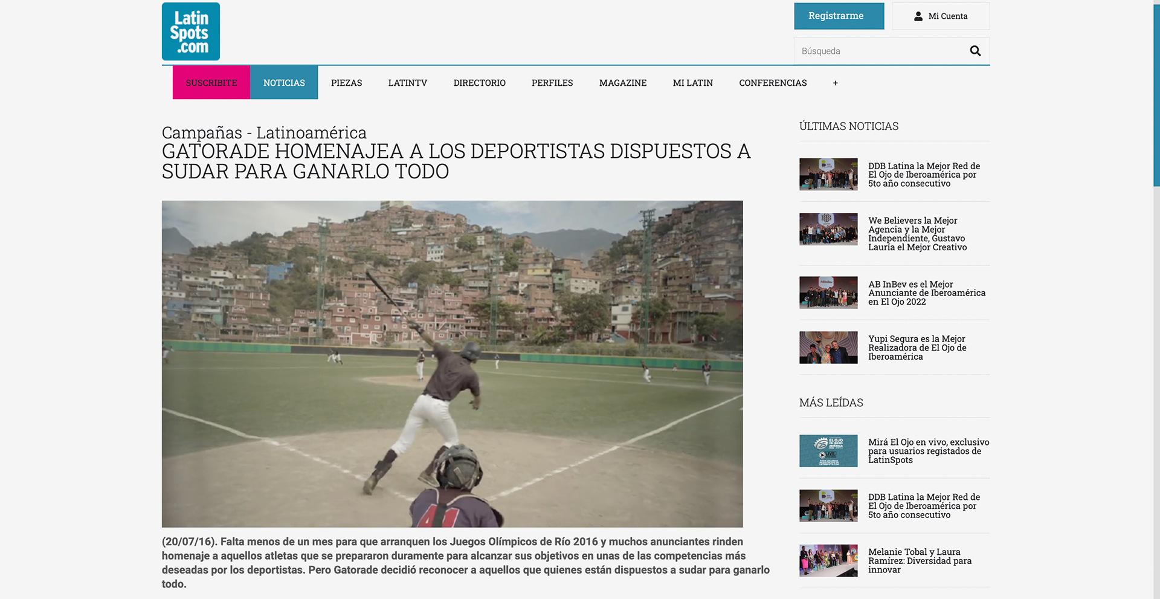This screenshot has width=1160, height=599.
Task: Open AB InBev Mejor Anunciante link
Action: pos(927,293)
